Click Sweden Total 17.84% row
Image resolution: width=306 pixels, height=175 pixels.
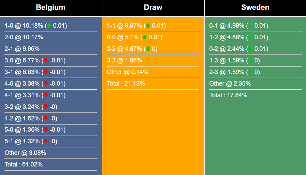[x=228, y=95]
